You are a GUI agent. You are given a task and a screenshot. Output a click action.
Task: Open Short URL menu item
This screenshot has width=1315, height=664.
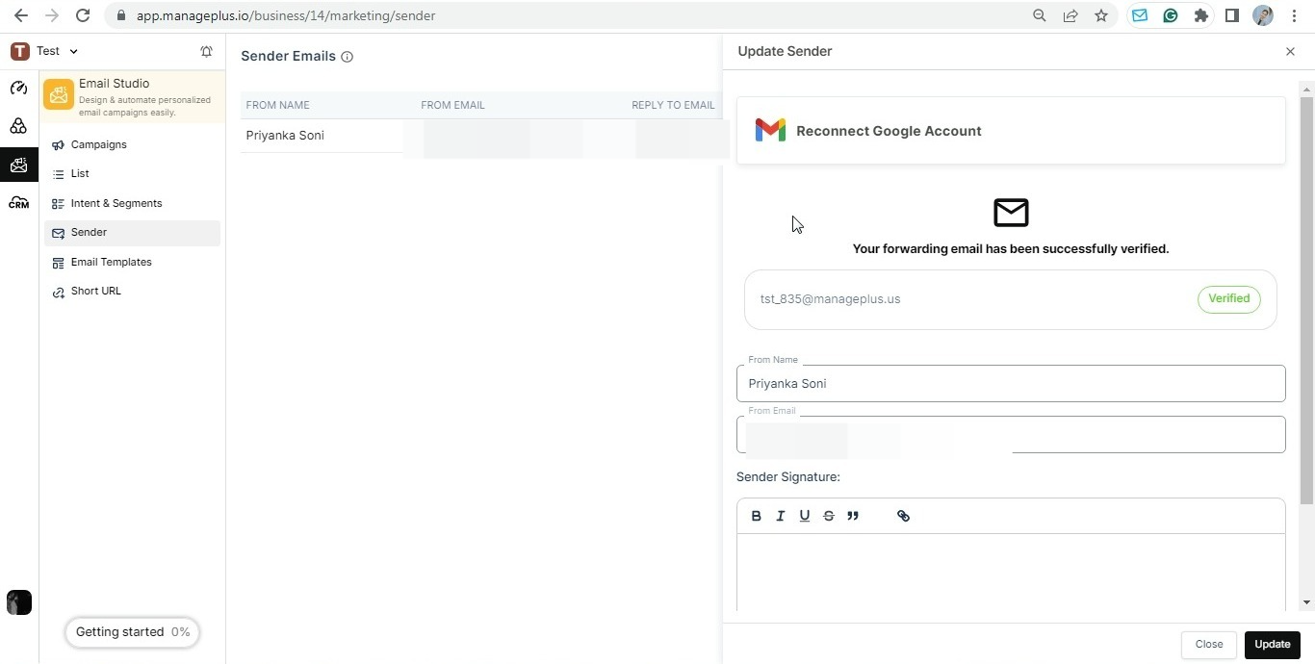coord(132,291)
